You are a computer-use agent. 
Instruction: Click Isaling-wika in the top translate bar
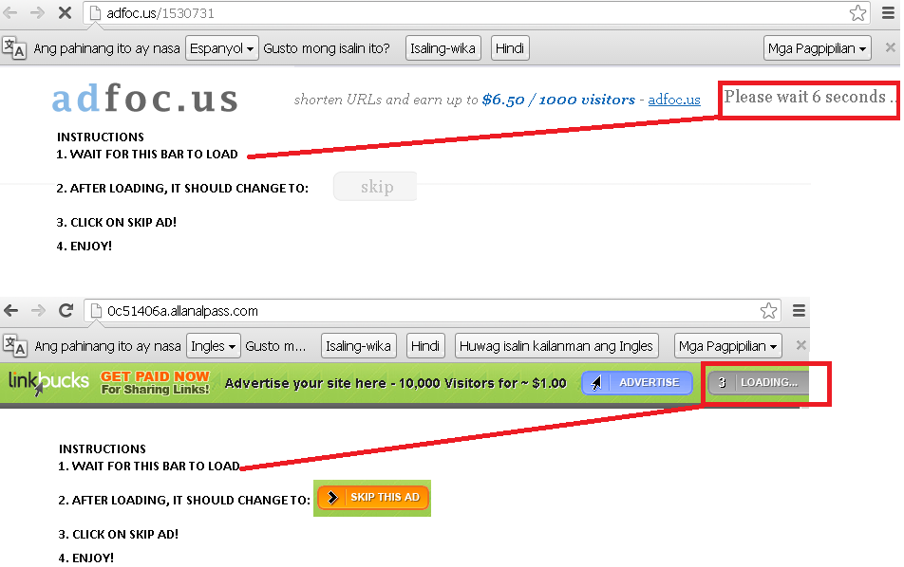443,48
